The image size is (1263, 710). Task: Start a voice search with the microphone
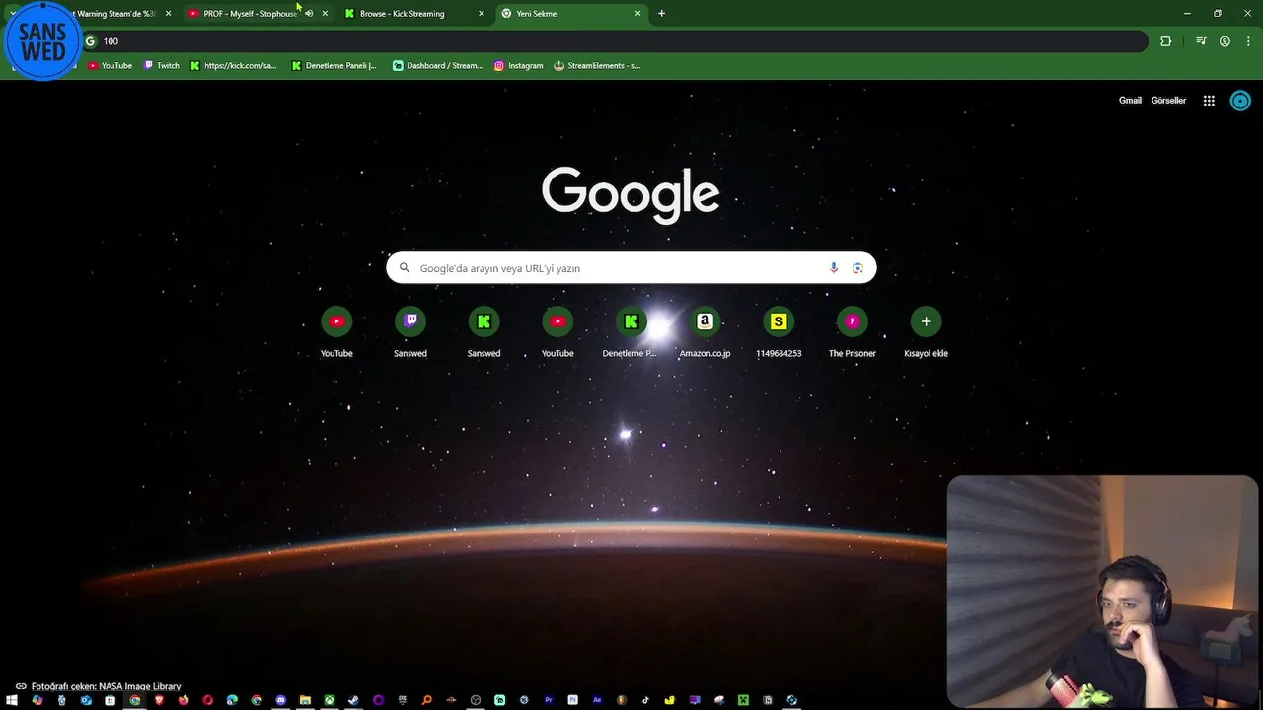[834, 268]
